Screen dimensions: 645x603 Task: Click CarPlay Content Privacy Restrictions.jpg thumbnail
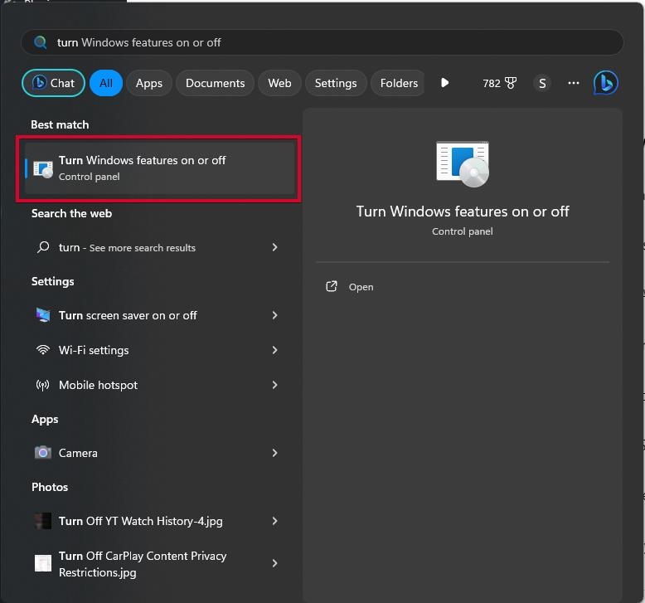point(43,563)
